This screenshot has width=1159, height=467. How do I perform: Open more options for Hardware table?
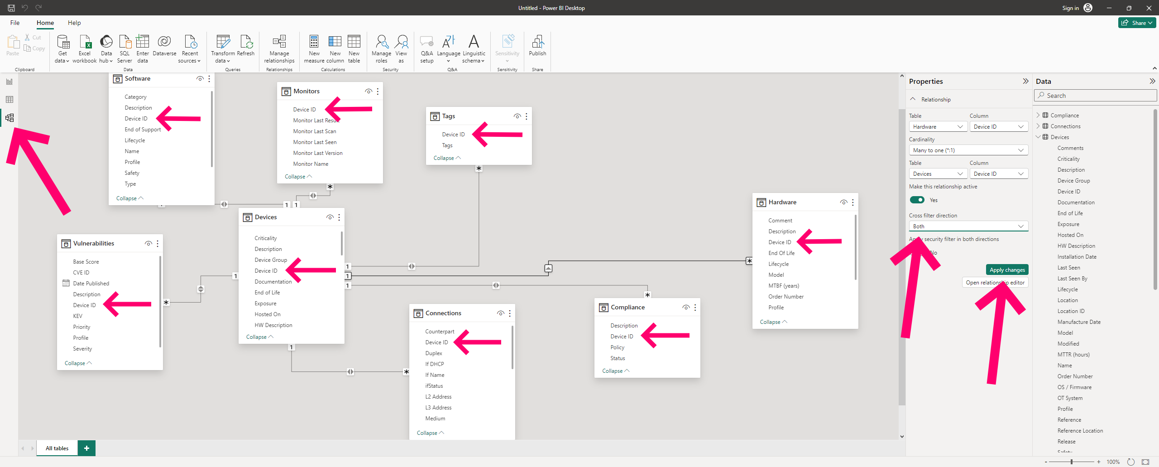[853, 202]
